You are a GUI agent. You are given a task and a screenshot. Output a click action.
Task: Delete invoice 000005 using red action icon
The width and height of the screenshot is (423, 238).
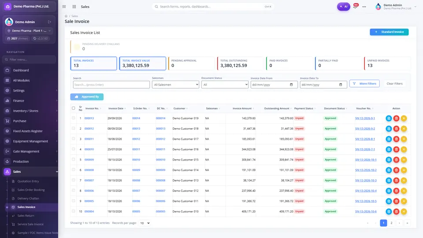(396, 201)
